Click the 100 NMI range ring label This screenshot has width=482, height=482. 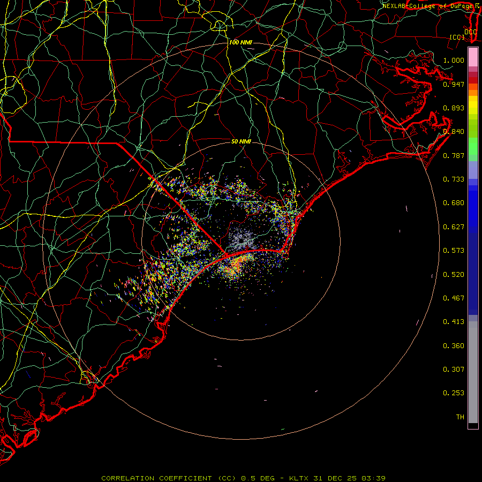[x=240, y=42]
